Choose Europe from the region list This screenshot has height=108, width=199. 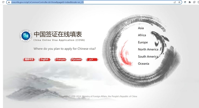click(x=143, y=42)
